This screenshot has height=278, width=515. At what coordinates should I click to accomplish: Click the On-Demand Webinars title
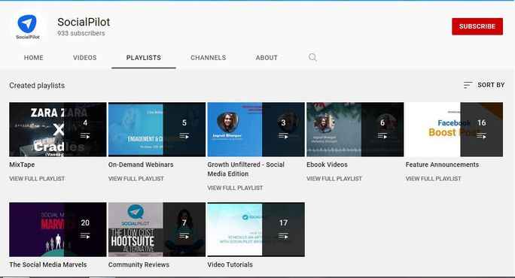point(141,165)
